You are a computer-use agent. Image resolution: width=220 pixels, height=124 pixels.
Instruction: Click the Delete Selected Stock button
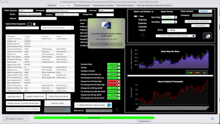click(x=58, y=96)
